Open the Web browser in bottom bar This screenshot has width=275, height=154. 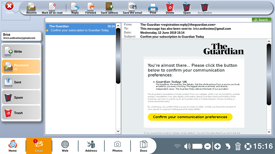[65, 146]
